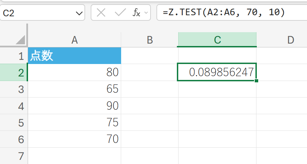The width and height of the screenshot is (307, 164).
Task: Open Insert Function fx icon
Action: tap(137, 13)
